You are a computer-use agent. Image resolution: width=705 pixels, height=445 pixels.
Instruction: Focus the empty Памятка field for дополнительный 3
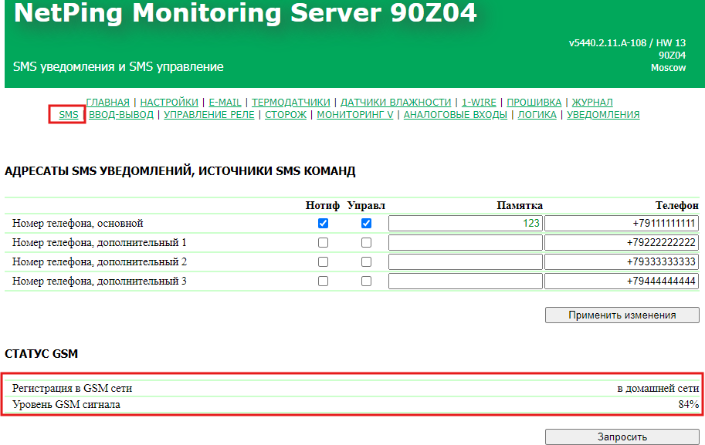[465, 281]
